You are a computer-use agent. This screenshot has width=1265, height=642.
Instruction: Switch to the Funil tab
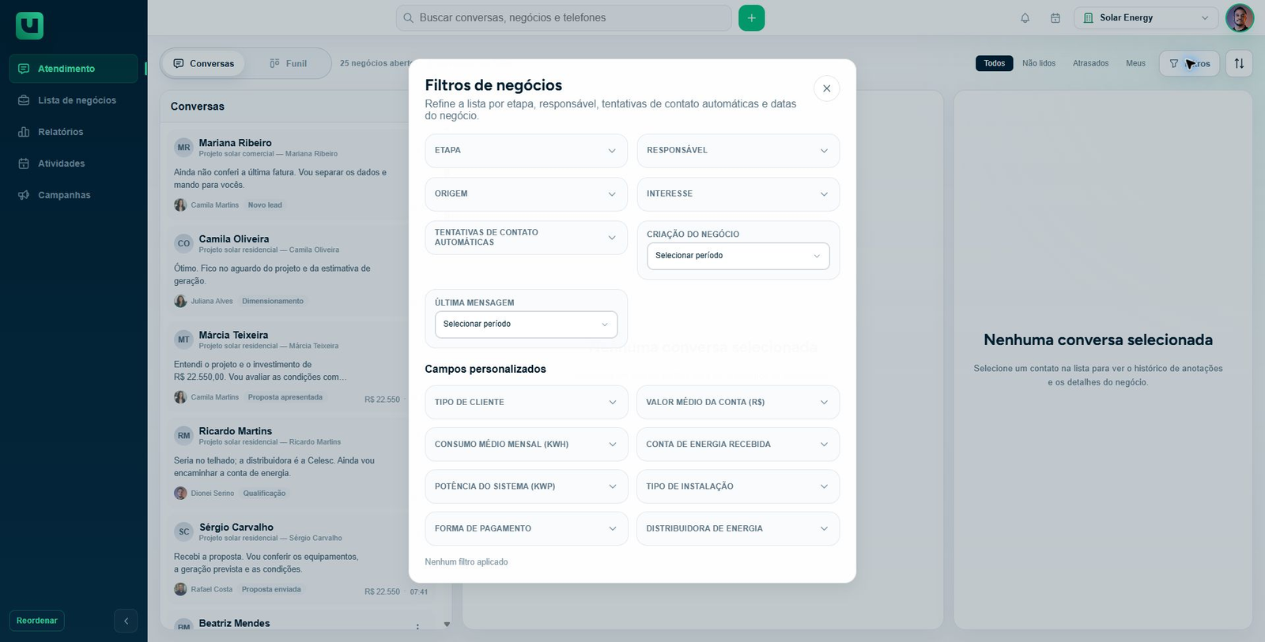[288, 63]
